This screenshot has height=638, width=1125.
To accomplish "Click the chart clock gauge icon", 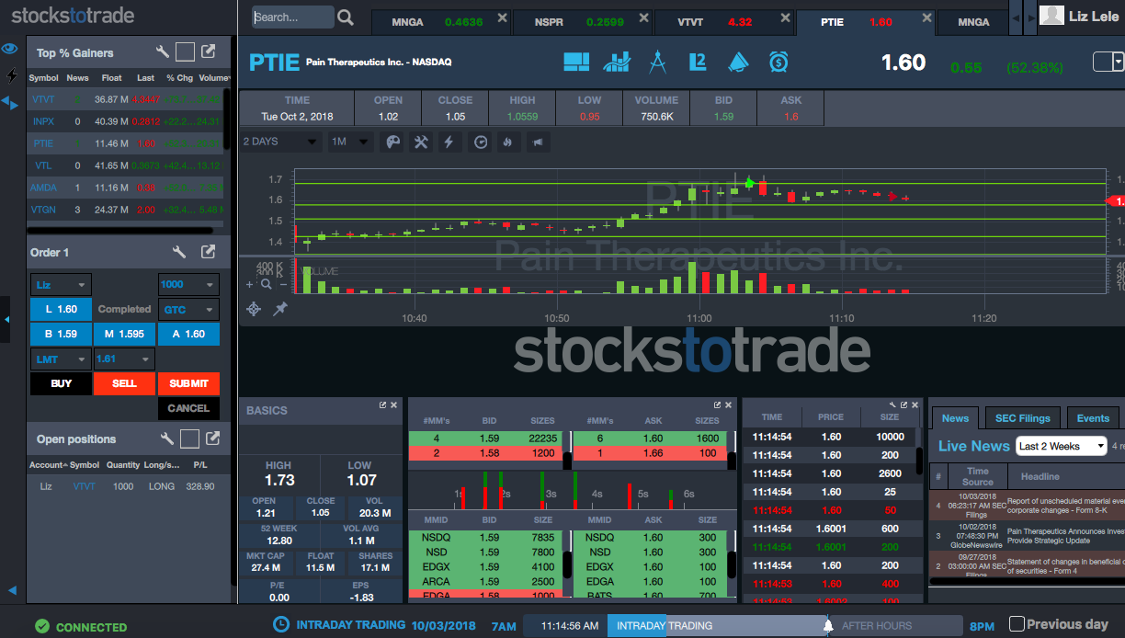I will [480, 142].
